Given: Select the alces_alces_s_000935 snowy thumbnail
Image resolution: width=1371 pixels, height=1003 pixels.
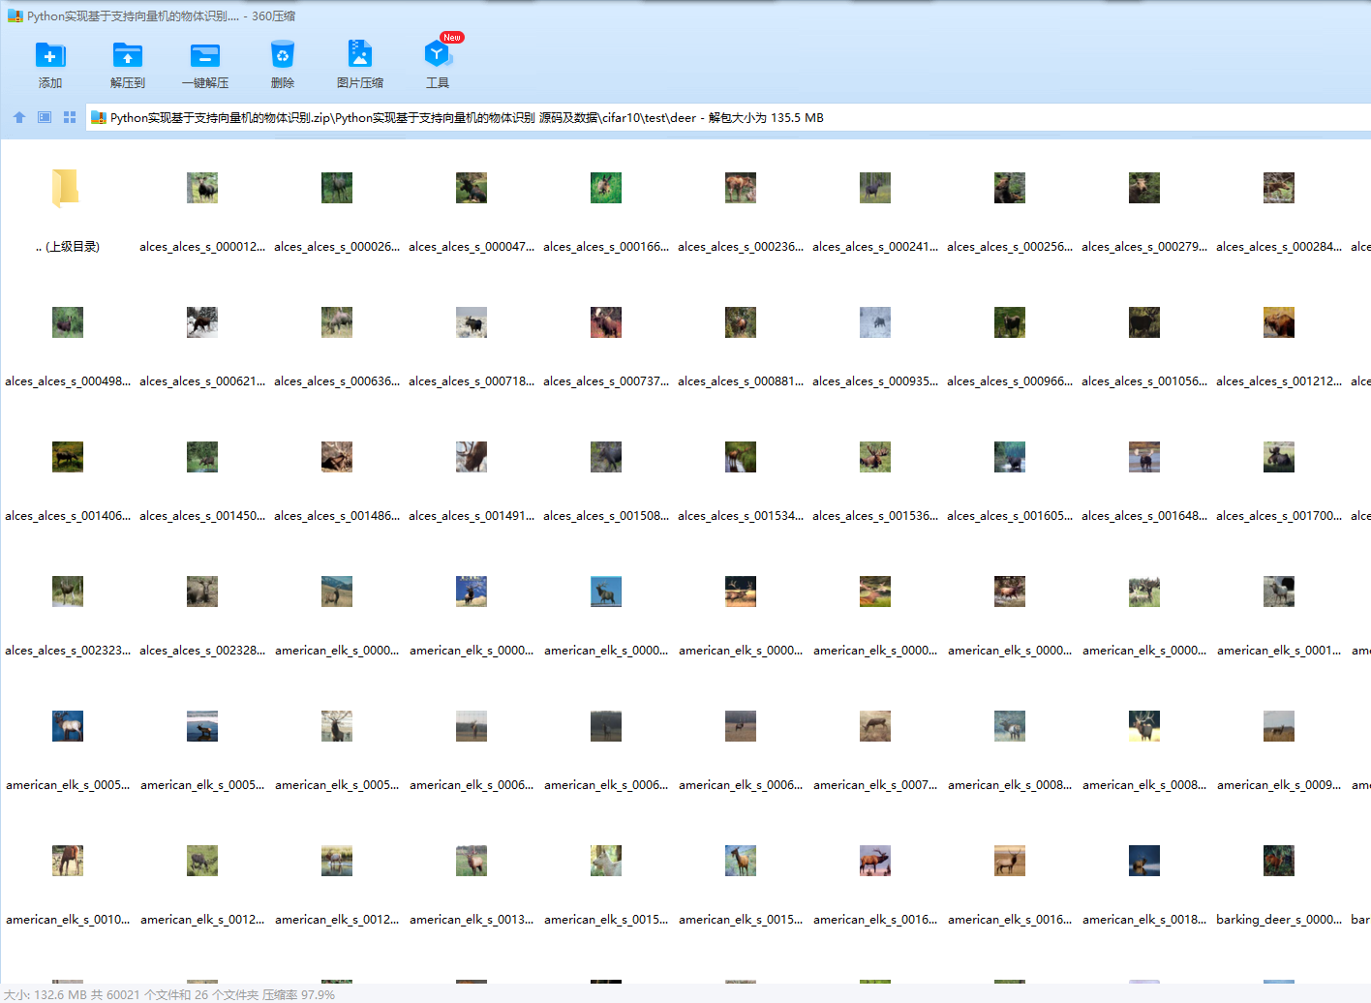Looking at the screenshot, I should [875, 322].
